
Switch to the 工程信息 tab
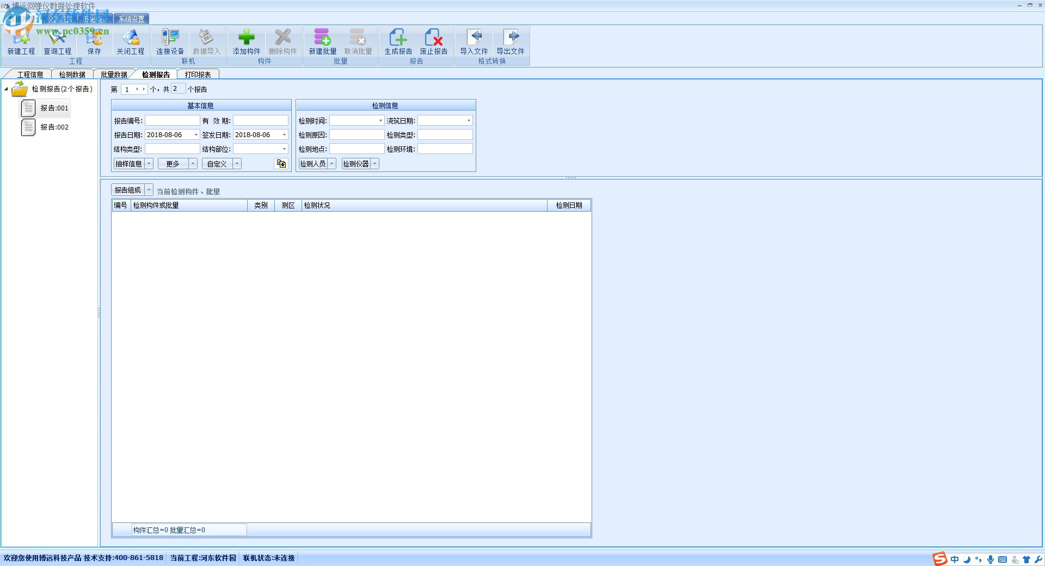[x=30, y=75]
